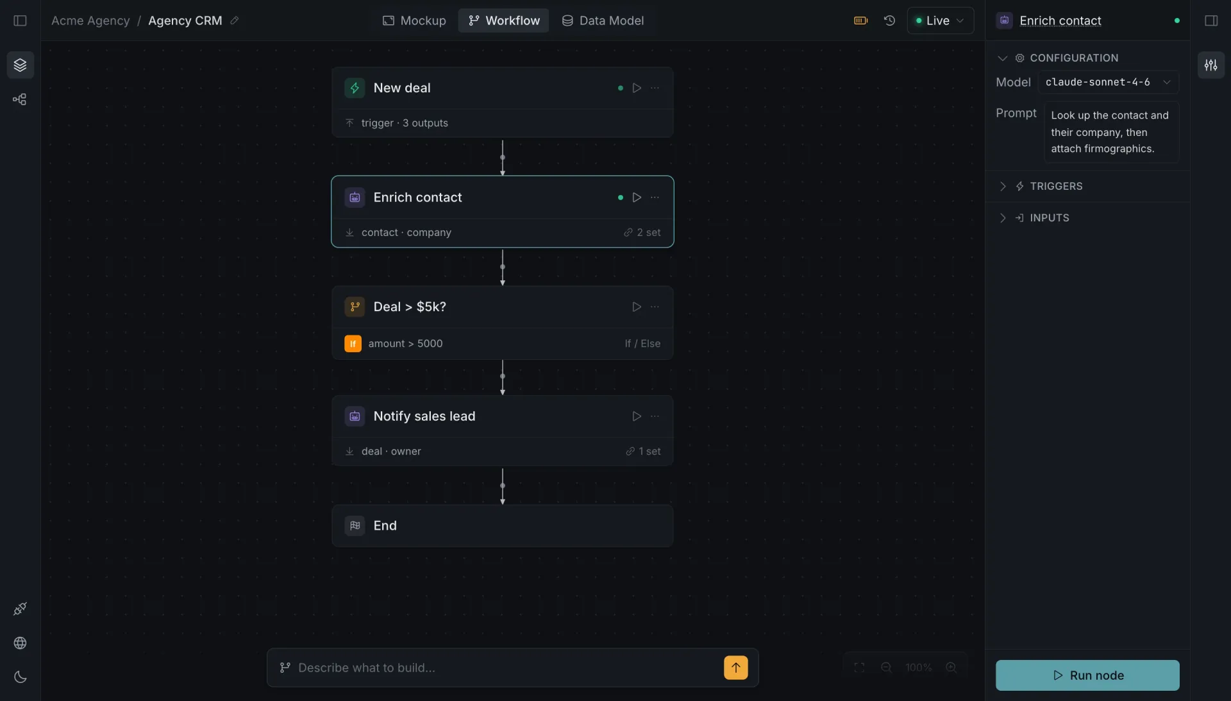This screenshot has width=1231, height=701.
Task: Submit prompt with orange arrow button
Action: click(x=735, y=668)
